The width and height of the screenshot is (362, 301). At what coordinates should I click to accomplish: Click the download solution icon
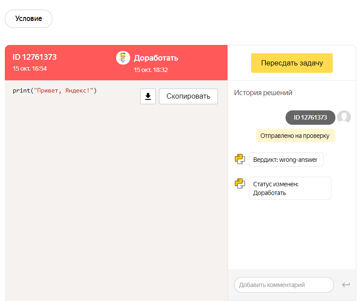point(148,96)
